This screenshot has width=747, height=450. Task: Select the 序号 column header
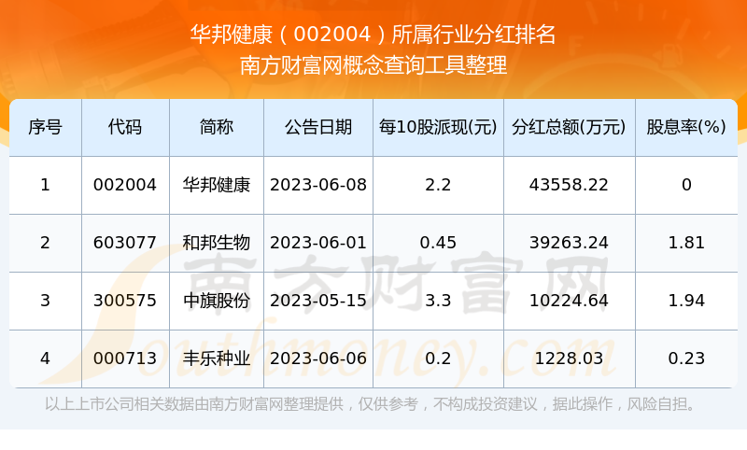[x=45, y=127]
